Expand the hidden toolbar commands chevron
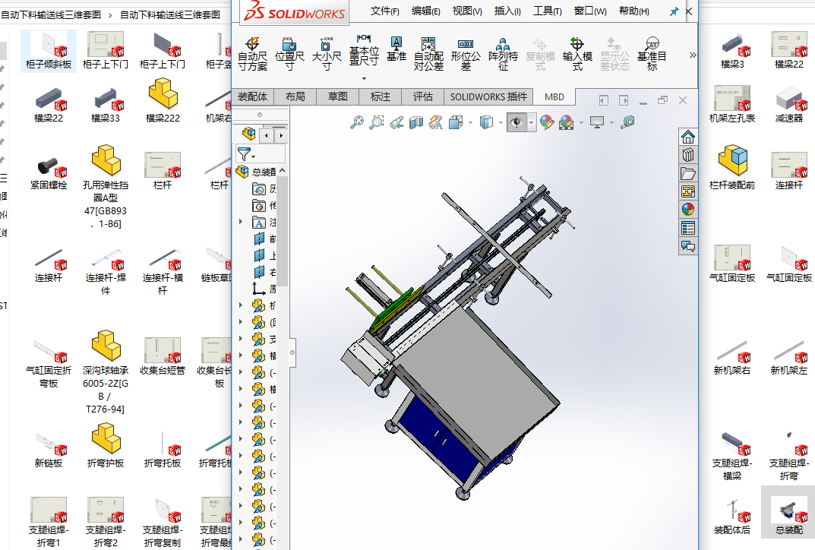The height and width of the screenshot is (550, 815). (692, 55)
